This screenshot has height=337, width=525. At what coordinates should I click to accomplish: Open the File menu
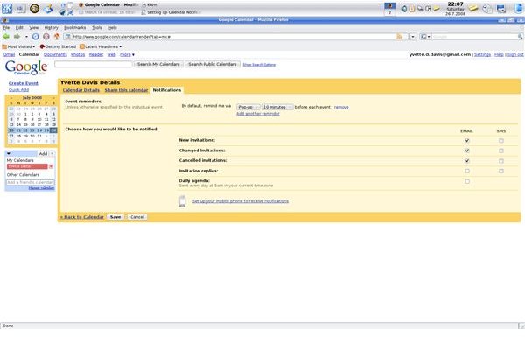coord(6,28)
